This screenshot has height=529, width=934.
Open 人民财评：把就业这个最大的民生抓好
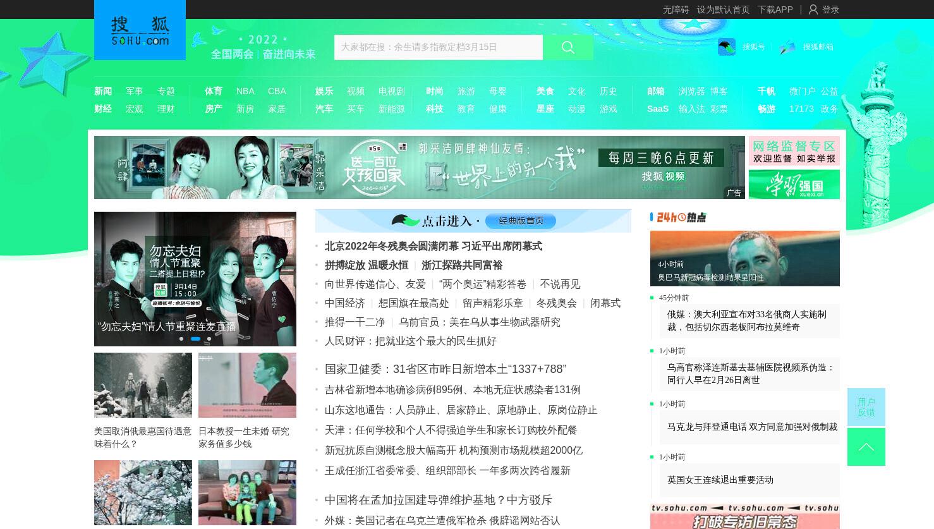[x=411, y=341]
